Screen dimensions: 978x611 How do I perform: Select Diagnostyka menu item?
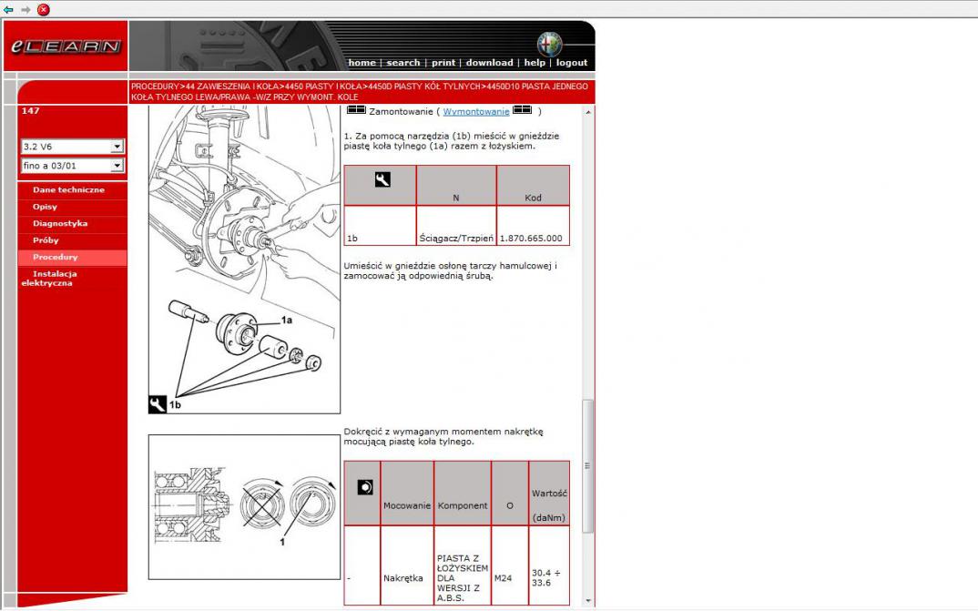pyautogui.click(x=60, y=223)
